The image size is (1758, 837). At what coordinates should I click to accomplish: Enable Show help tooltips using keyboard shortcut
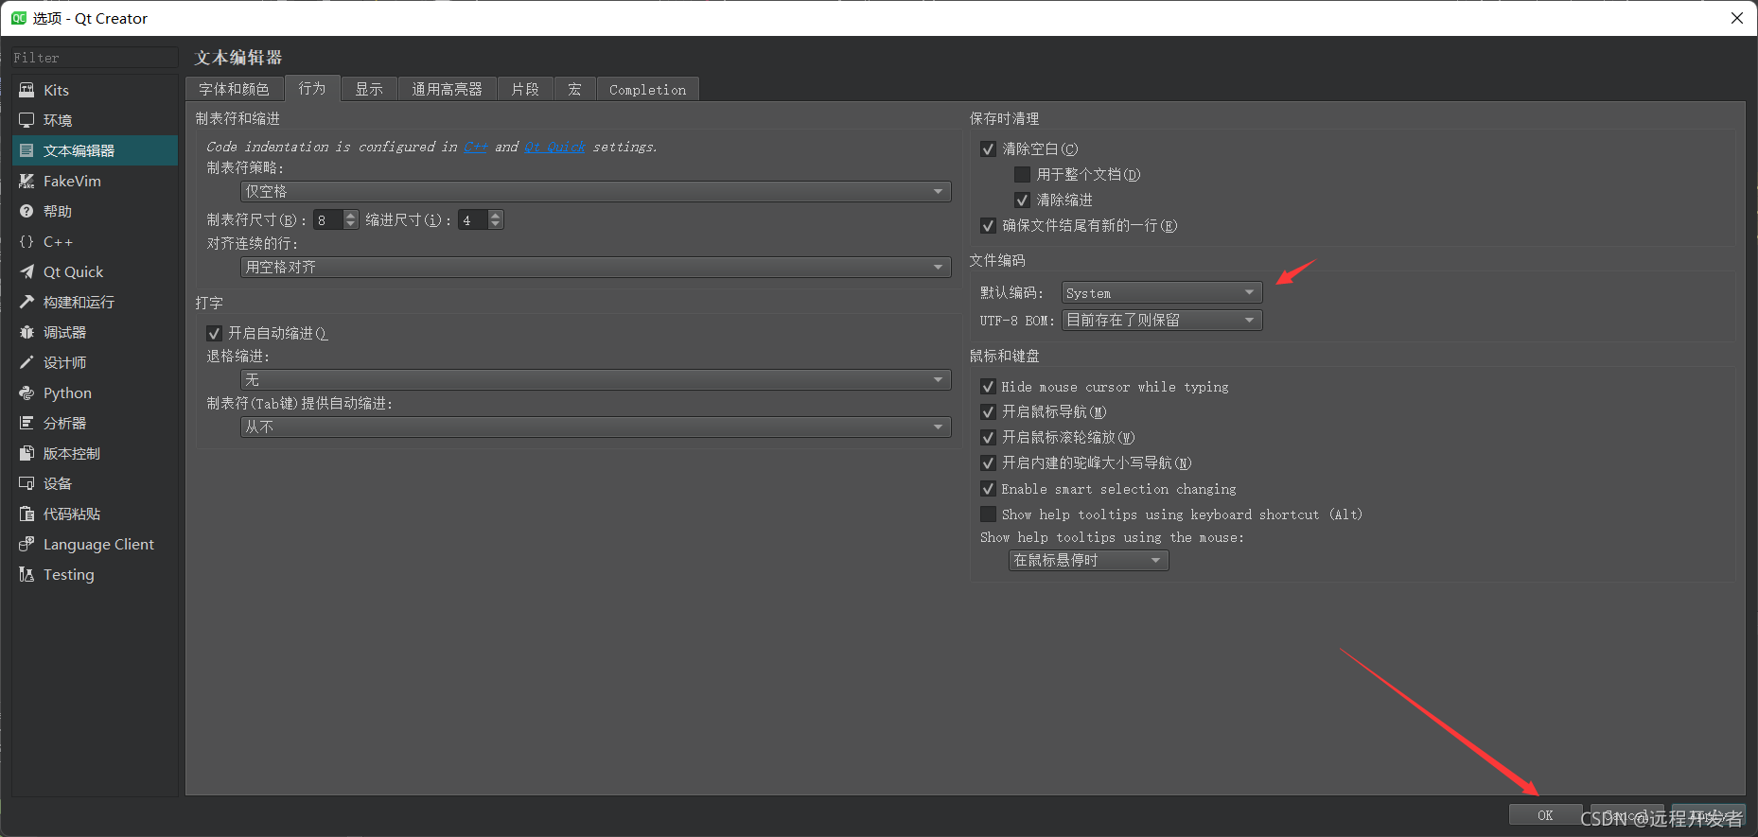click(988, 514)
